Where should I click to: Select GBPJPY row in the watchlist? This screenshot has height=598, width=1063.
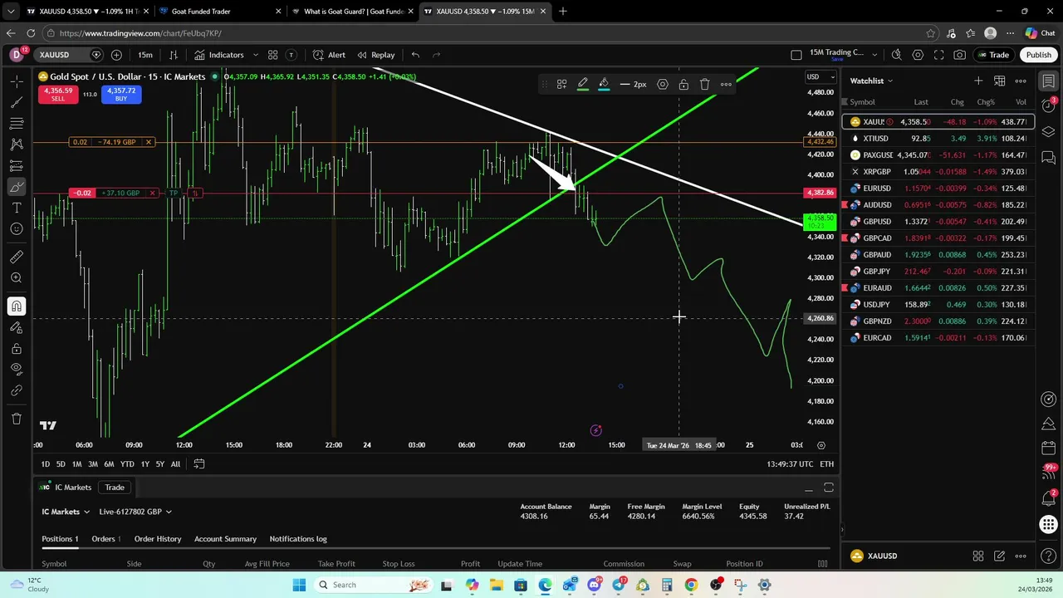pyautogui.click(x=938, y=272)
